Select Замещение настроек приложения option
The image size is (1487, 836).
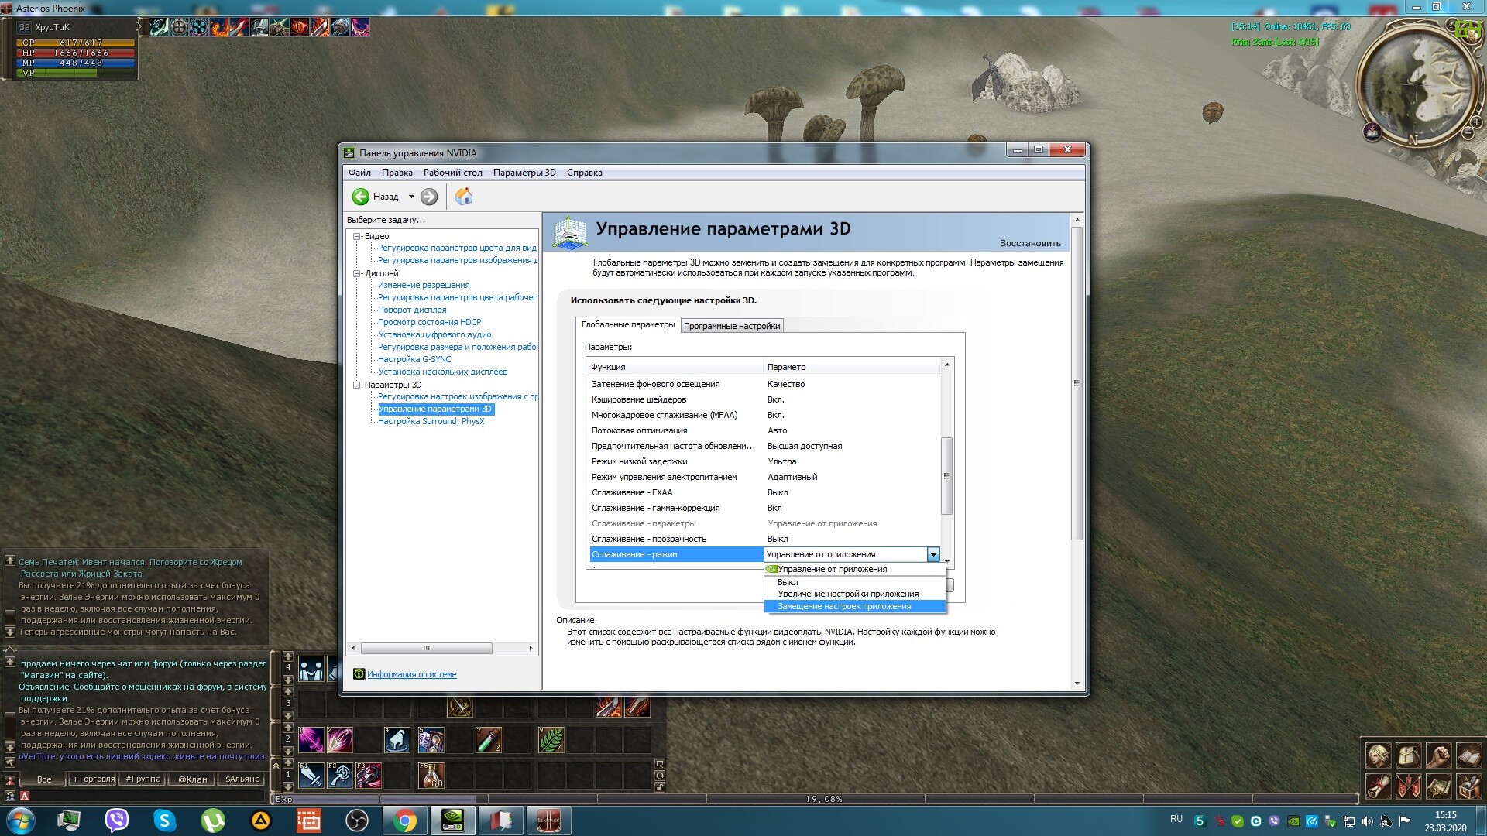[x=843, y=606]
